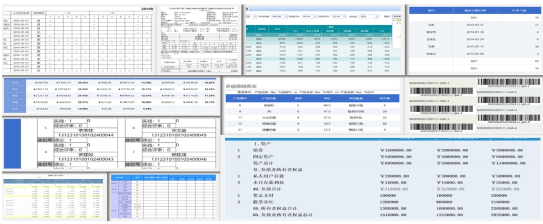Click the percentage 5.94% in sales table
543x224 pixels.
tap(147, 109)
